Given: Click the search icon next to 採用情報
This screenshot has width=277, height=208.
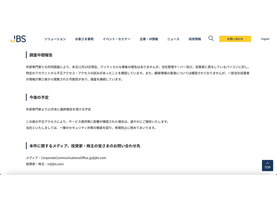Looking at the screenshot, I should (x=211, y=39).
